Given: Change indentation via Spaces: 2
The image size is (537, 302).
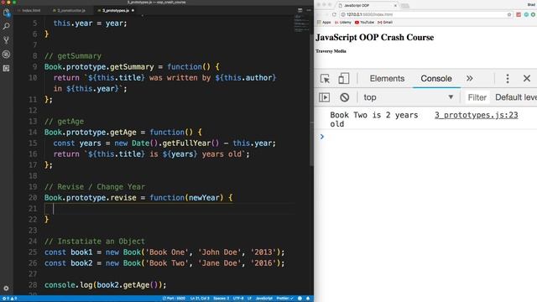Looking at the screenshot, I should (x=221, y=299).
